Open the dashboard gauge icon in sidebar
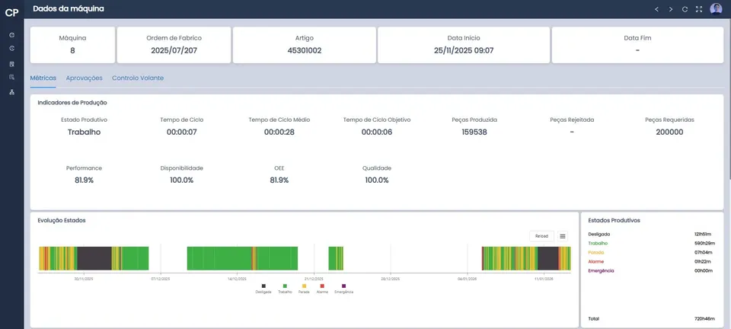The width and height of the screenshot is (731, 329). point(11,35)
